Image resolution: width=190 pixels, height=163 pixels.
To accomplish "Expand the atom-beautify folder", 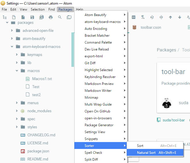I will click(12, 38).
